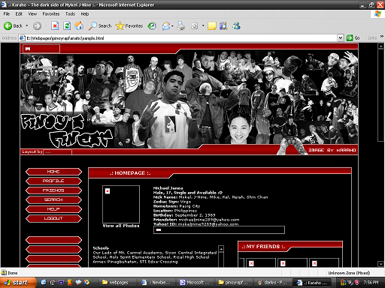Click the PROFILE navigation button
Image resolution: width=385 pixels, height=288 pixels.
(x=53, y=181)
